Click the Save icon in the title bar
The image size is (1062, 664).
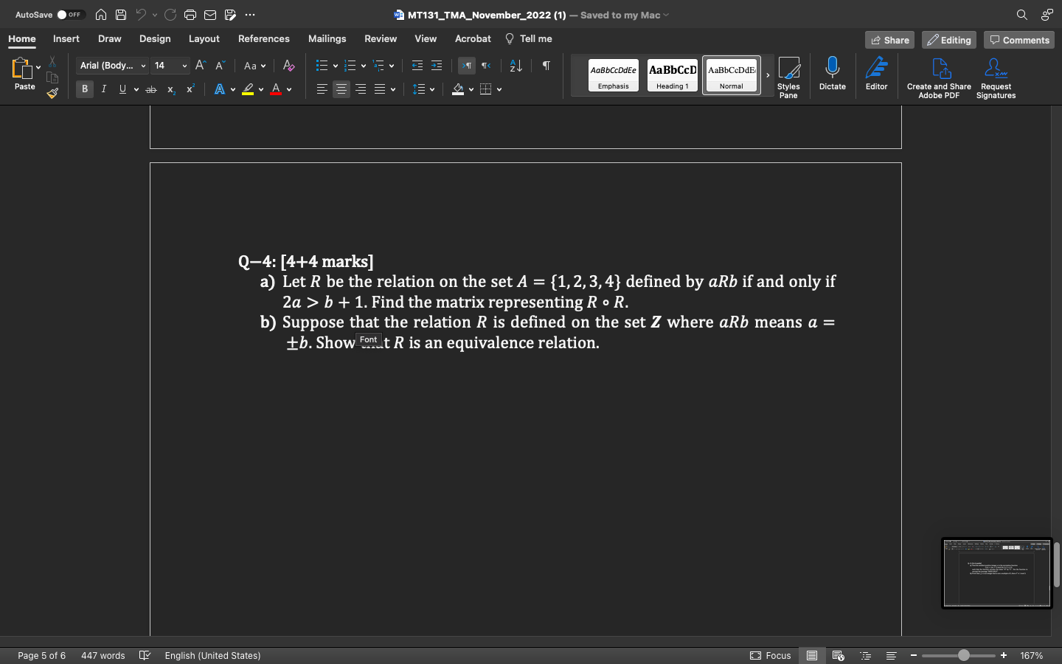click(x=121, y=15)
